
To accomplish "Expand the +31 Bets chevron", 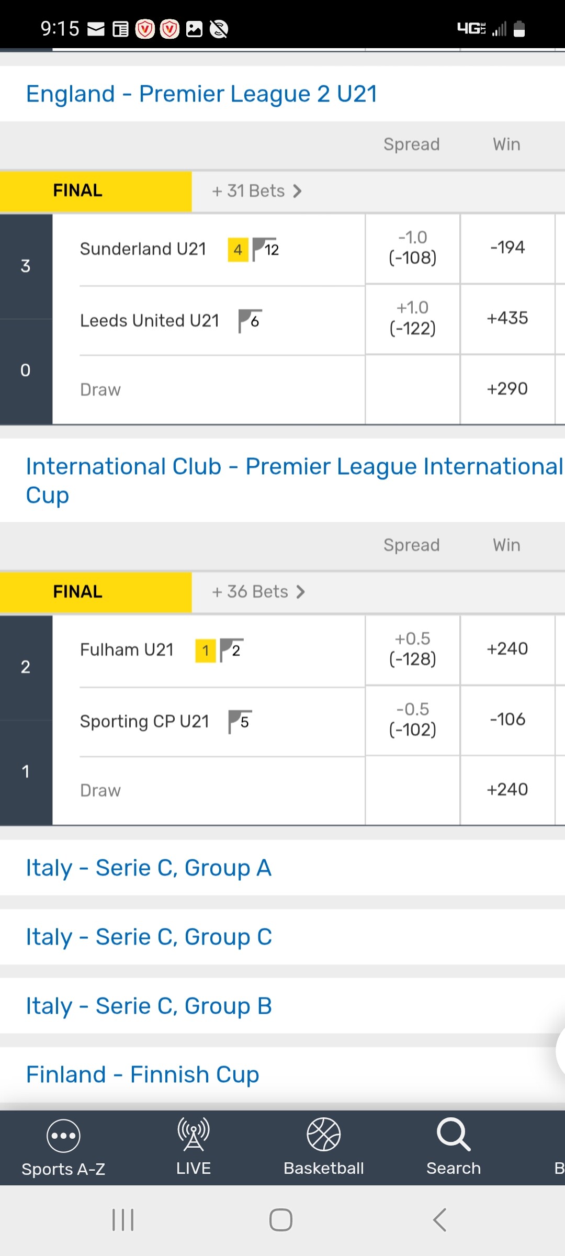I will (x=297, y=191).
